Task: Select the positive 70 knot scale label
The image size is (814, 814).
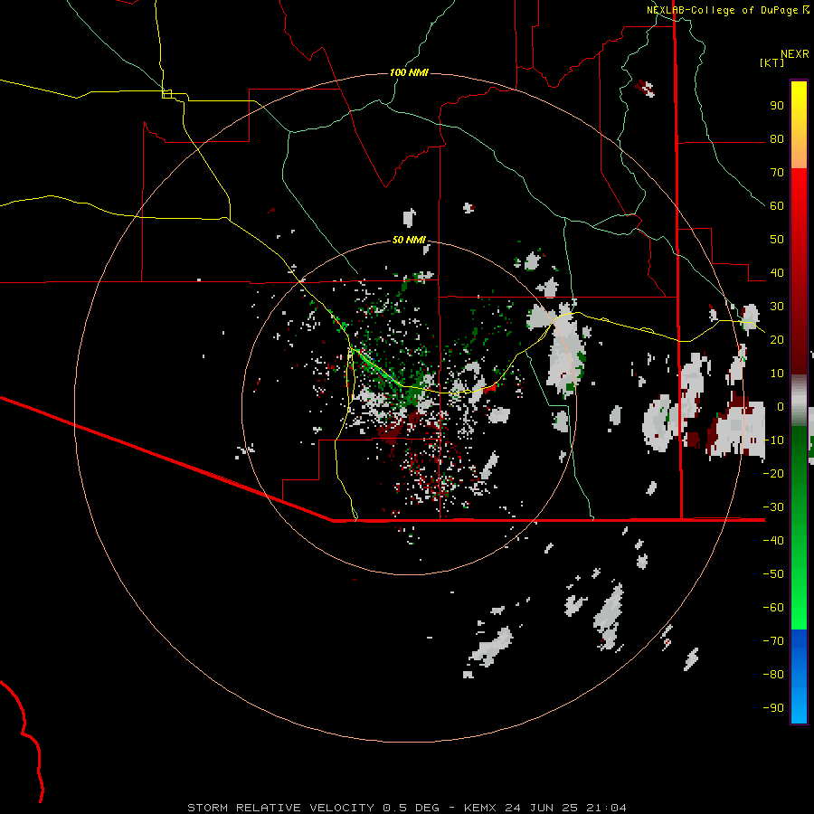Action: [x=777, y=173]
